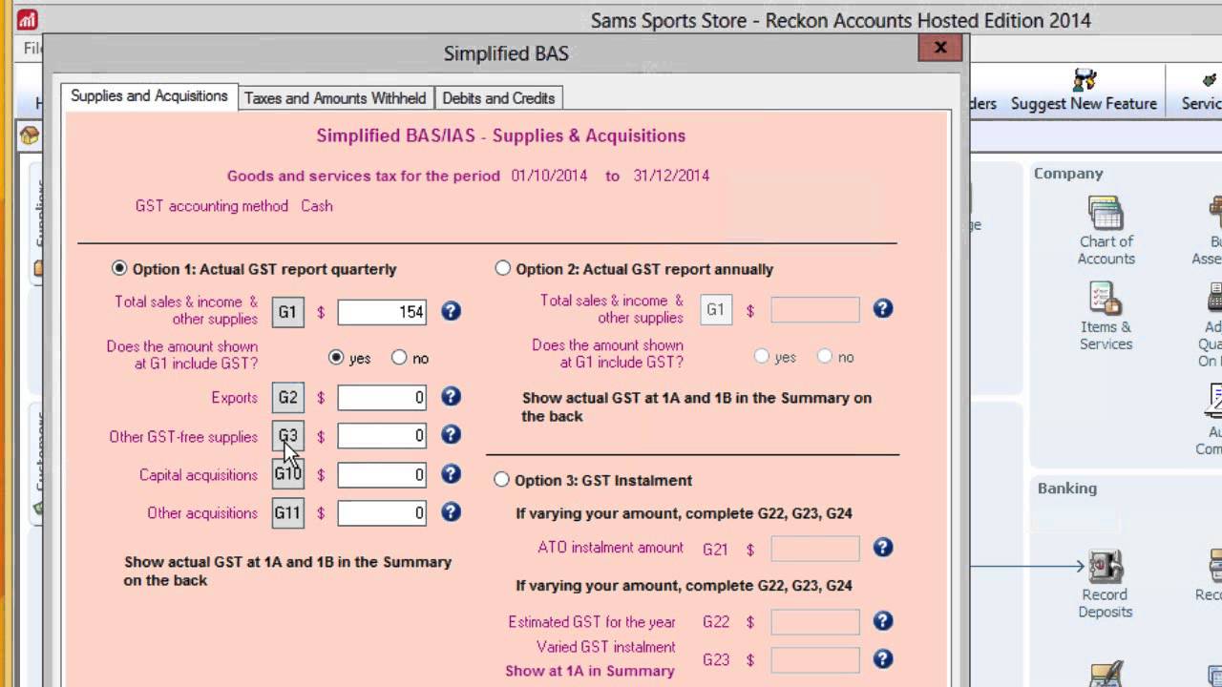Click the help icon for Other GST-free supplies G3
Image resolution: width=1222 pixels, height=687 pixels.
coord(451,435)
